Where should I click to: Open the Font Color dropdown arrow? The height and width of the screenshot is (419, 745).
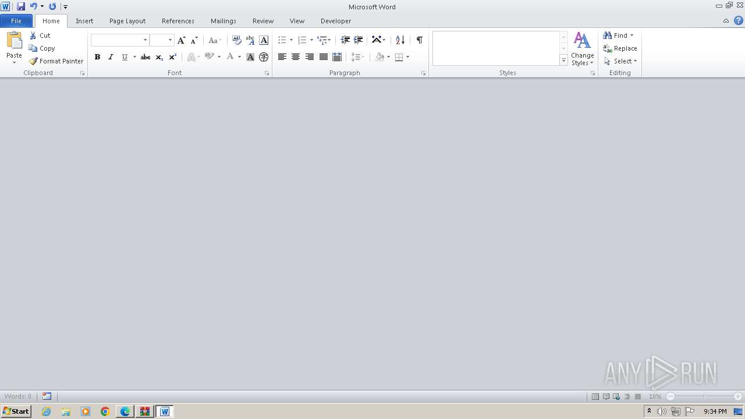(x=239, y=57)
